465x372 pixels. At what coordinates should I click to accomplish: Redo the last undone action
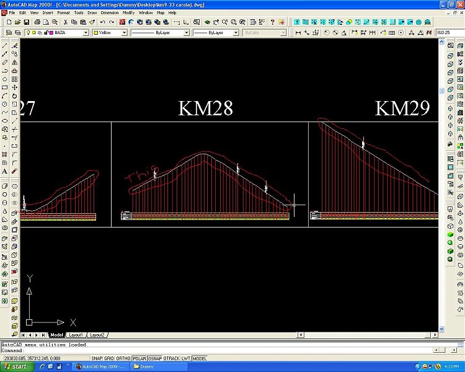[112, 22]
